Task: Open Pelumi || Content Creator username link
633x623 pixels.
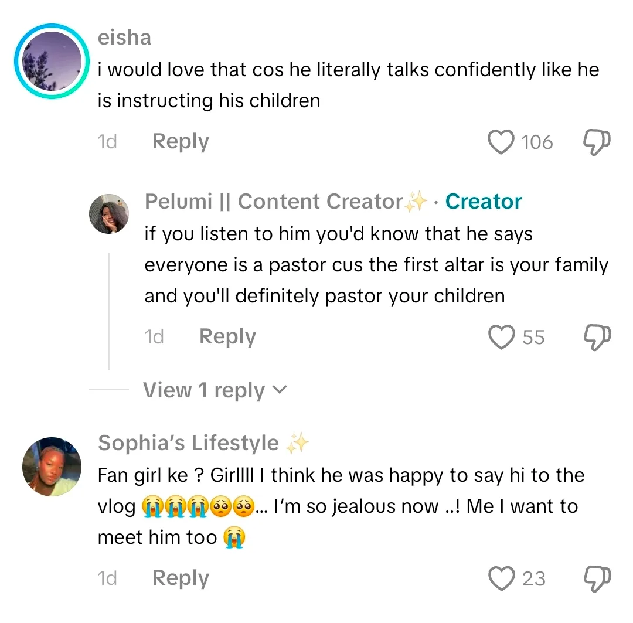Action: tap(274, 202)
